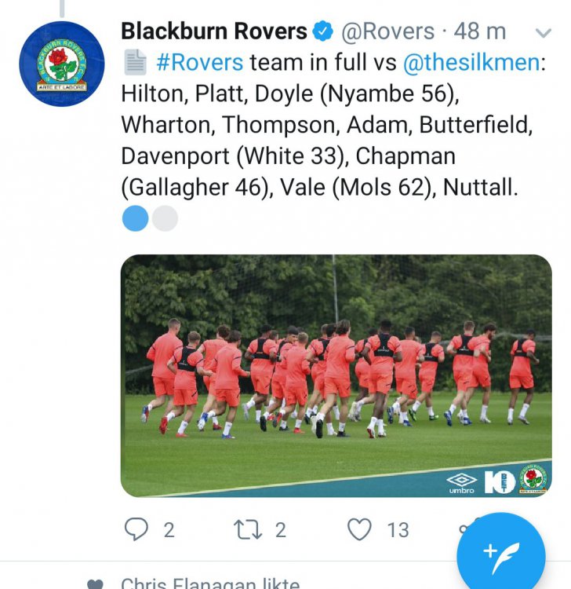
Task: Tap the 48 m timestamp
Action: pos(480,31)
